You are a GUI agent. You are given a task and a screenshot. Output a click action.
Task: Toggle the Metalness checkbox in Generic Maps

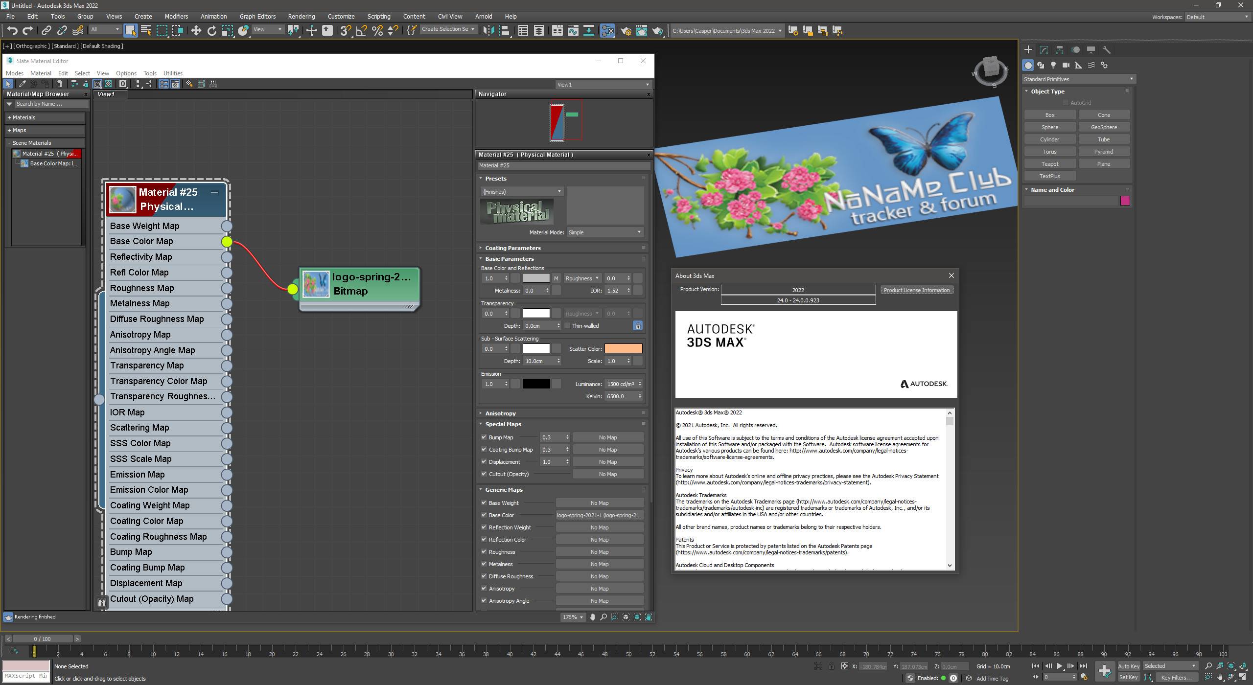click(x=484, y=564)
